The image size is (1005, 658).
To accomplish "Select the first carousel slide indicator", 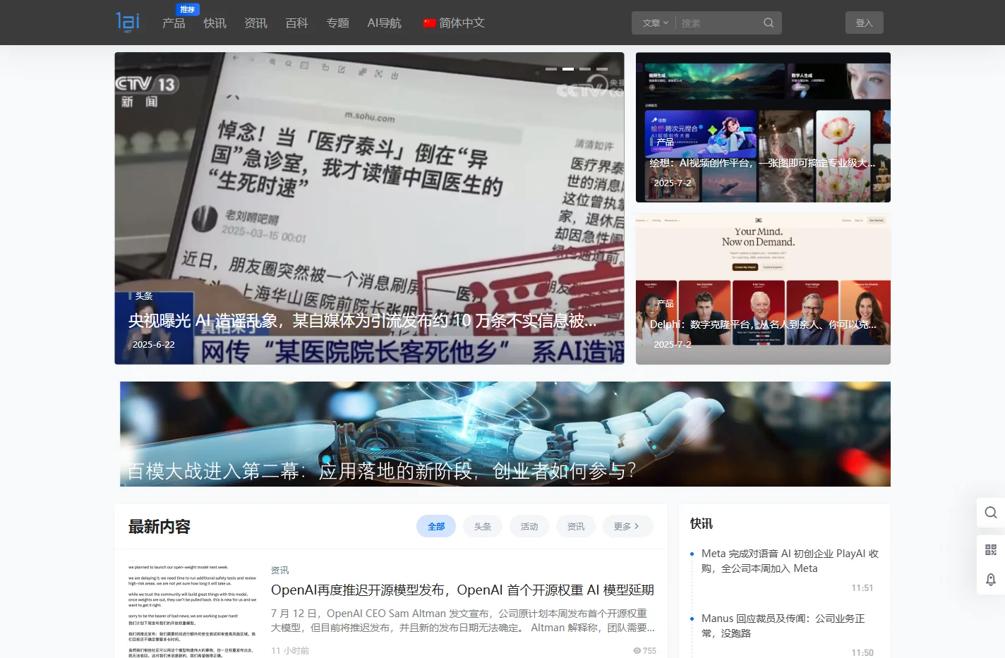I will click(551, 69).
